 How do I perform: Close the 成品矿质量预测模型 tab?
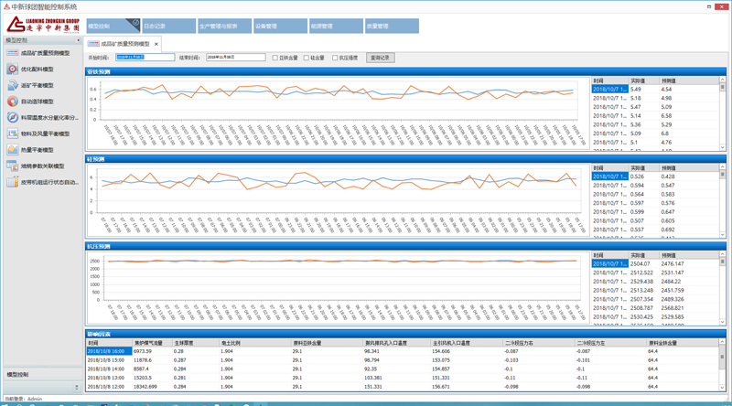[x=156, y=44]
